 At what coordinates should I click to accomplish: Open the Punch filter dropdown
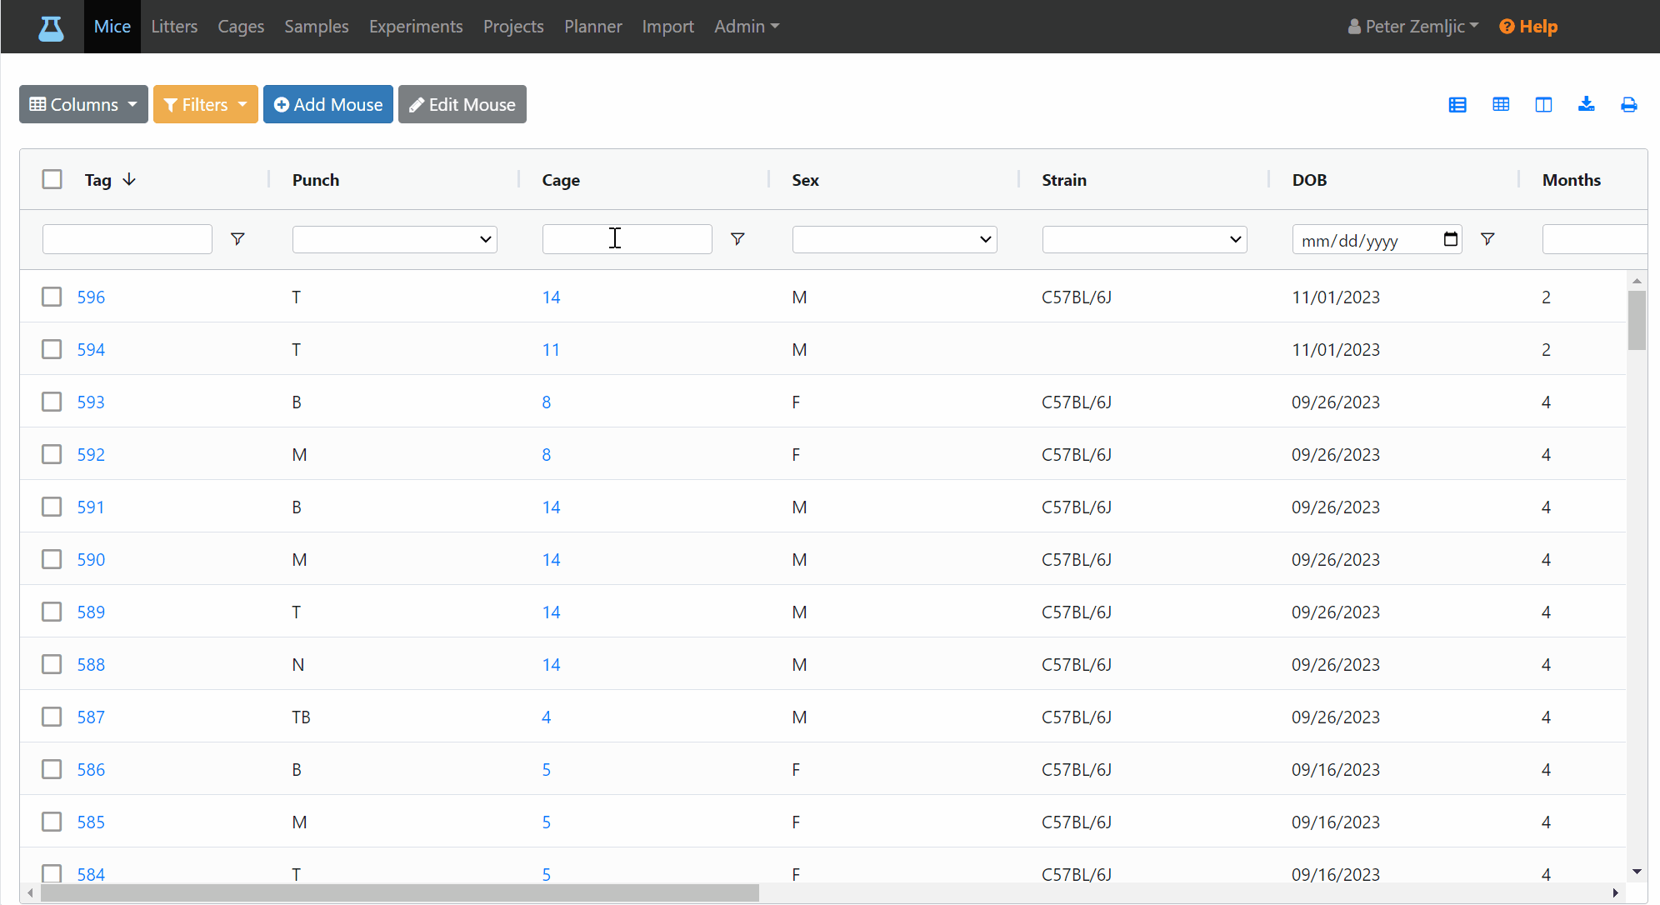[395, 239]
